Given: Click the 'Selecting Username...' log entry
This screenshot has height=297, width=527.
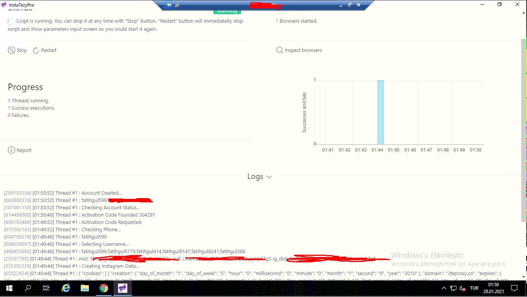Looking at the screenshot, I should click(x=105, y=244).
